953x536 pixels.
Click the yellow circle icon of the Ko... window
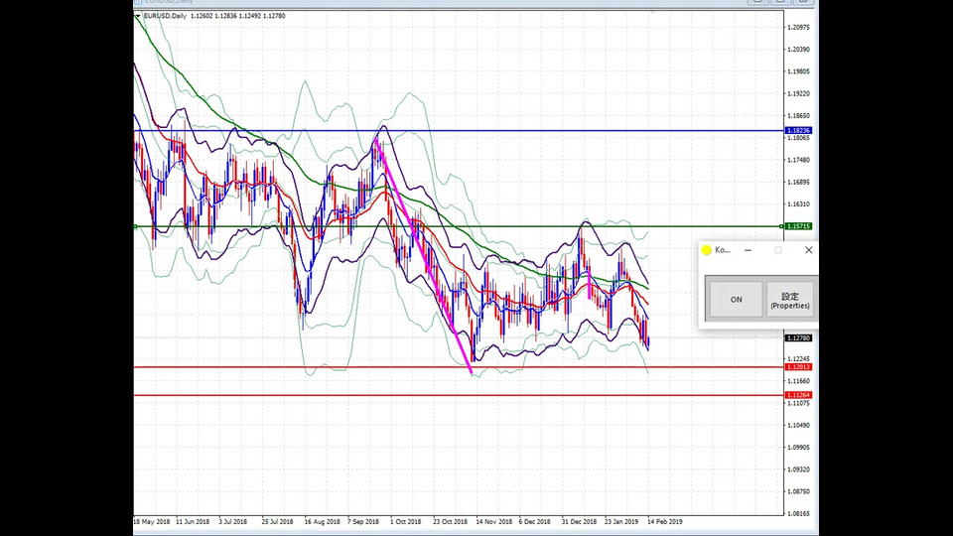(x=706, y=250)
